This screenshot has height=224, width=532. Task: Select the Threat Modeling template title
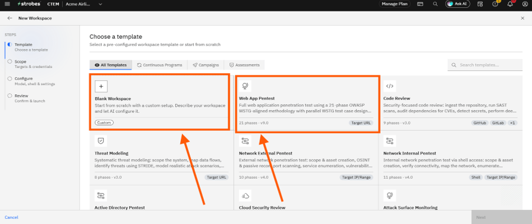pyautogui.click(x=111, y=153)
